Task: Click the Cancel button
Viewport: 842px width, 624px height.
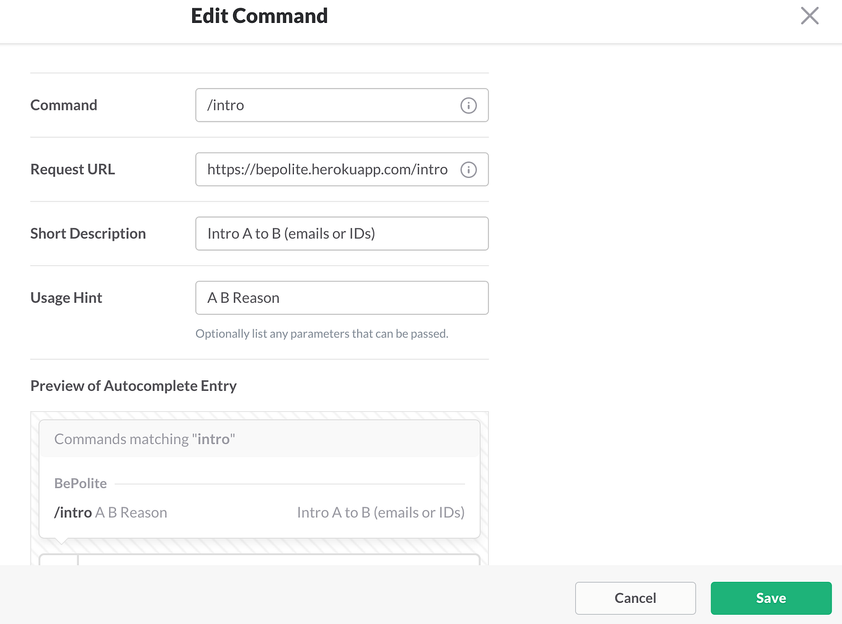Action: click(x=635, y=598)
